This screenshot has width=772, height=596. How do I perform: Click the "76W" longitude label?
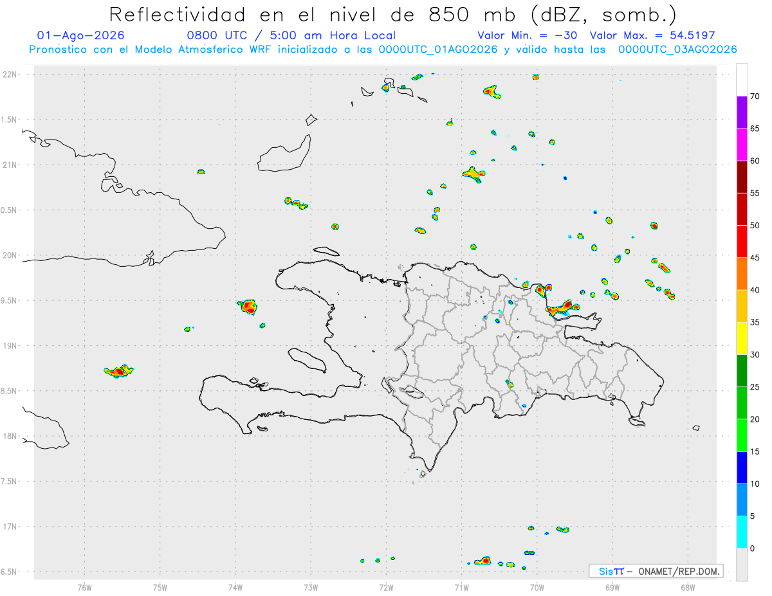click(x=84, y=587)
